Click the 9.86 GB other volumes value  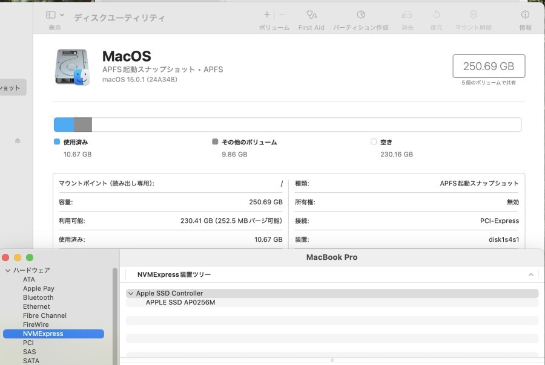(x=234, y=154)
